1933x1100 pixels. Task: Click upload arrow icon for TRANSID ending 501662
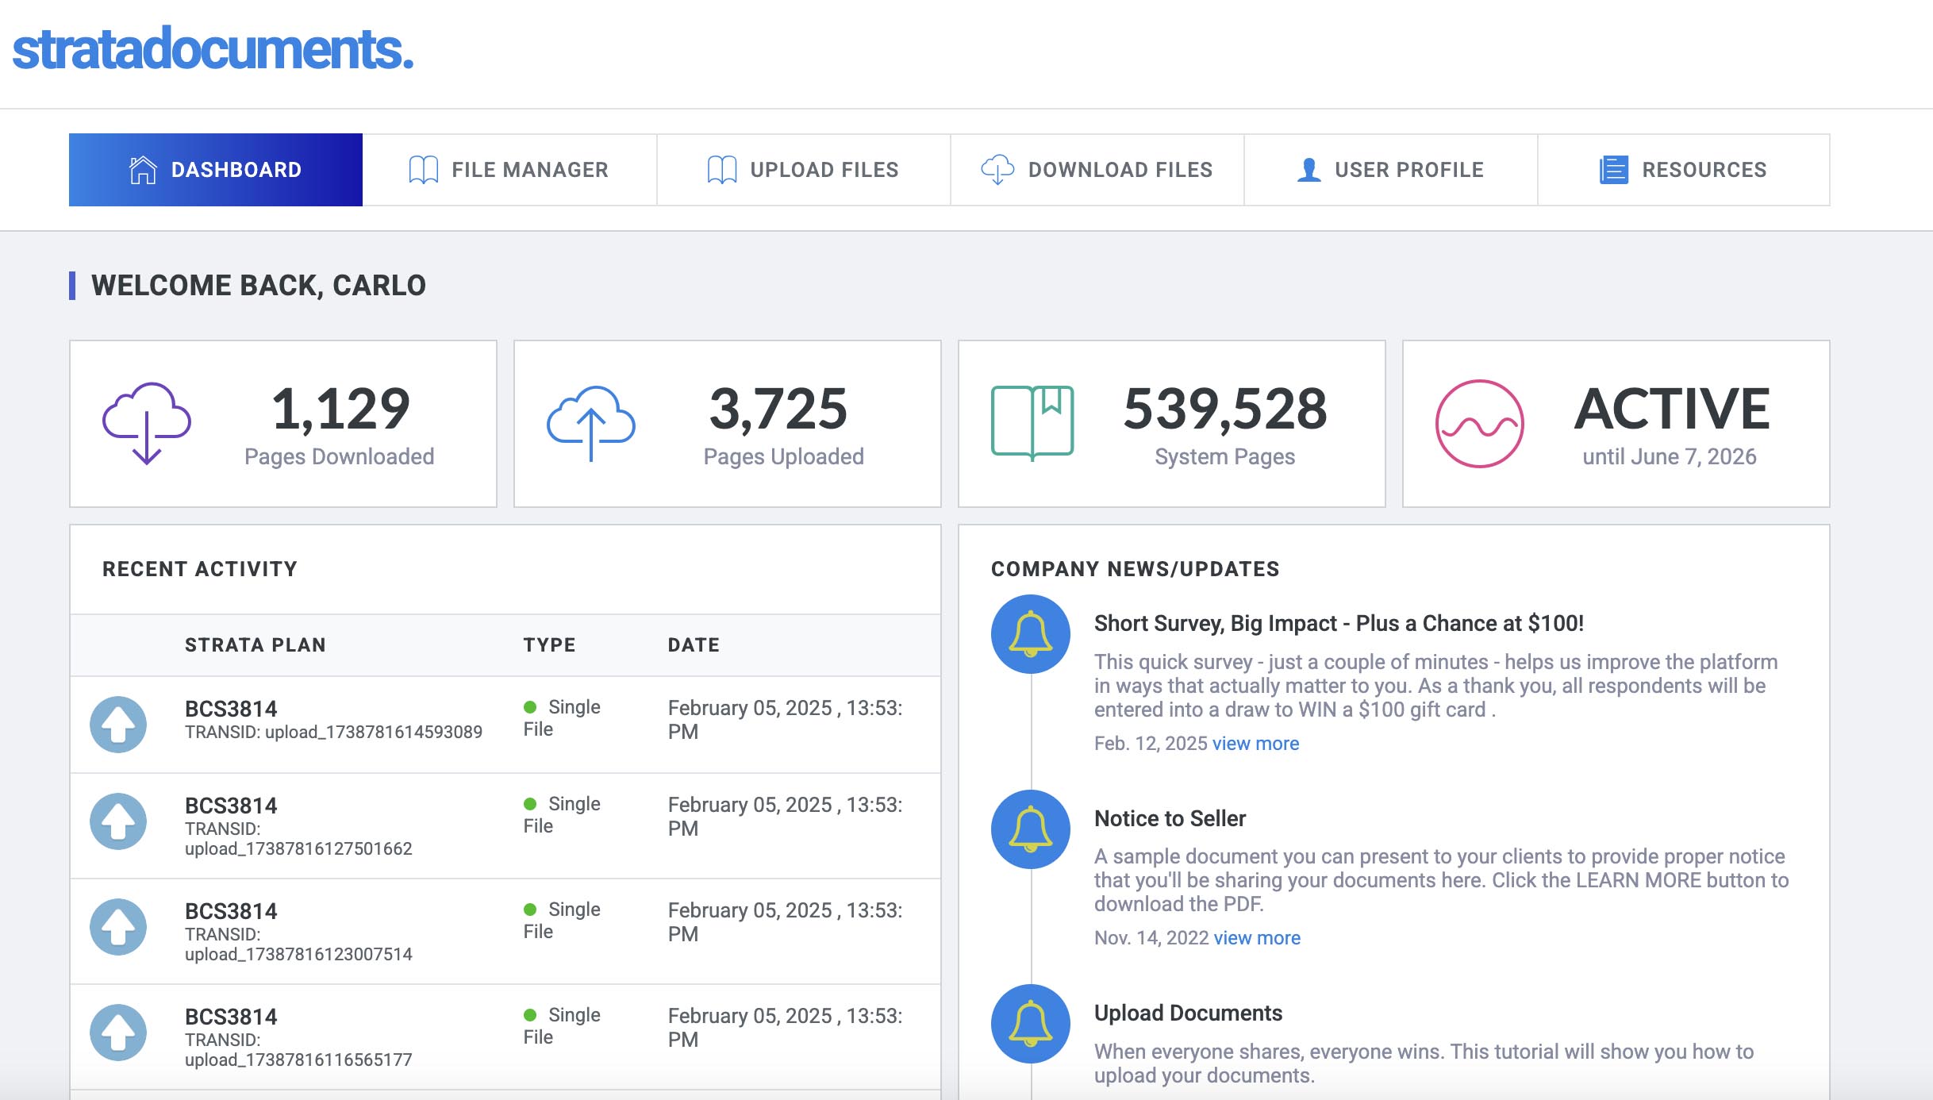pos(118,821)
